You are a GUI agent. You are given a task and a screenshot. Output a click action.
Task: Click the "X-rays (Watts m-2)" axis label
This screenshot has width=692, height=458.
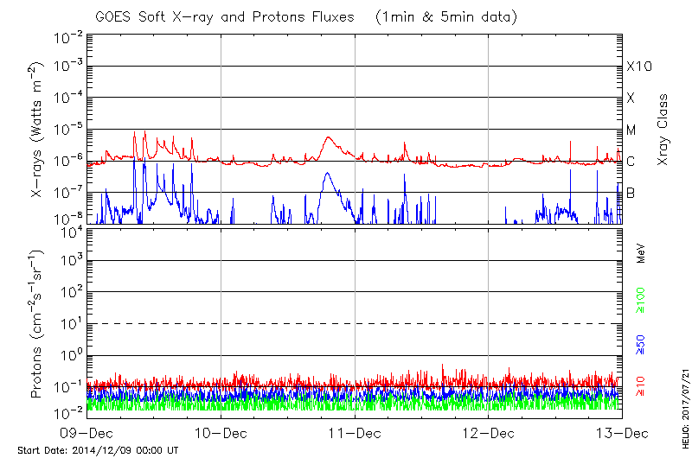pyautogui.click(x=37, y=130)
